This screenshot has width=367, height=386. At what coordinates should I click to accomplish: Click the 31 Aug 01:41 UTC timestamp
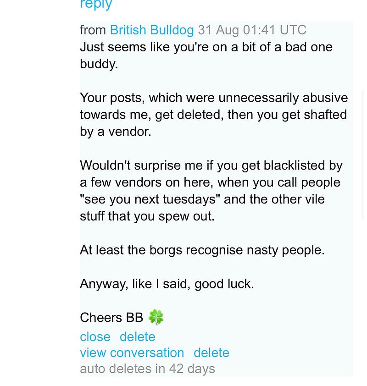(252, 30)
